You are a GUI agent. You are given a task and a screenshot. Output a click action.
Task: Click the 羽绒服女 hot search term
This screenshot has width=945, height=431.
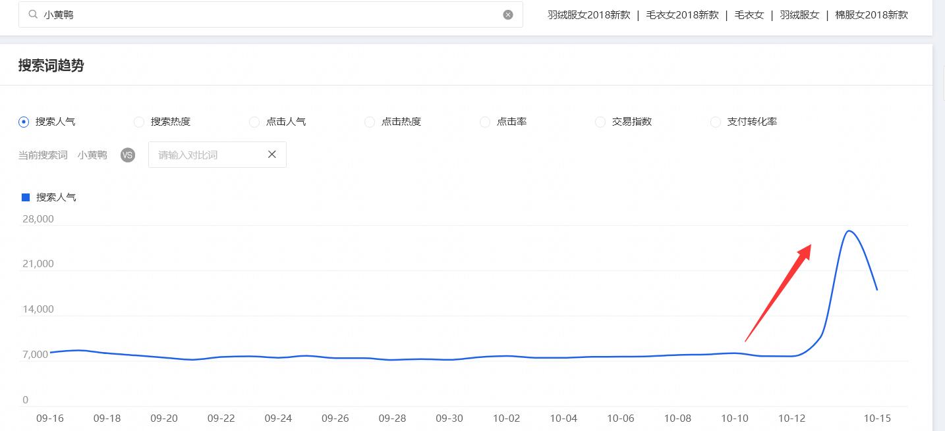pos(799,14)
